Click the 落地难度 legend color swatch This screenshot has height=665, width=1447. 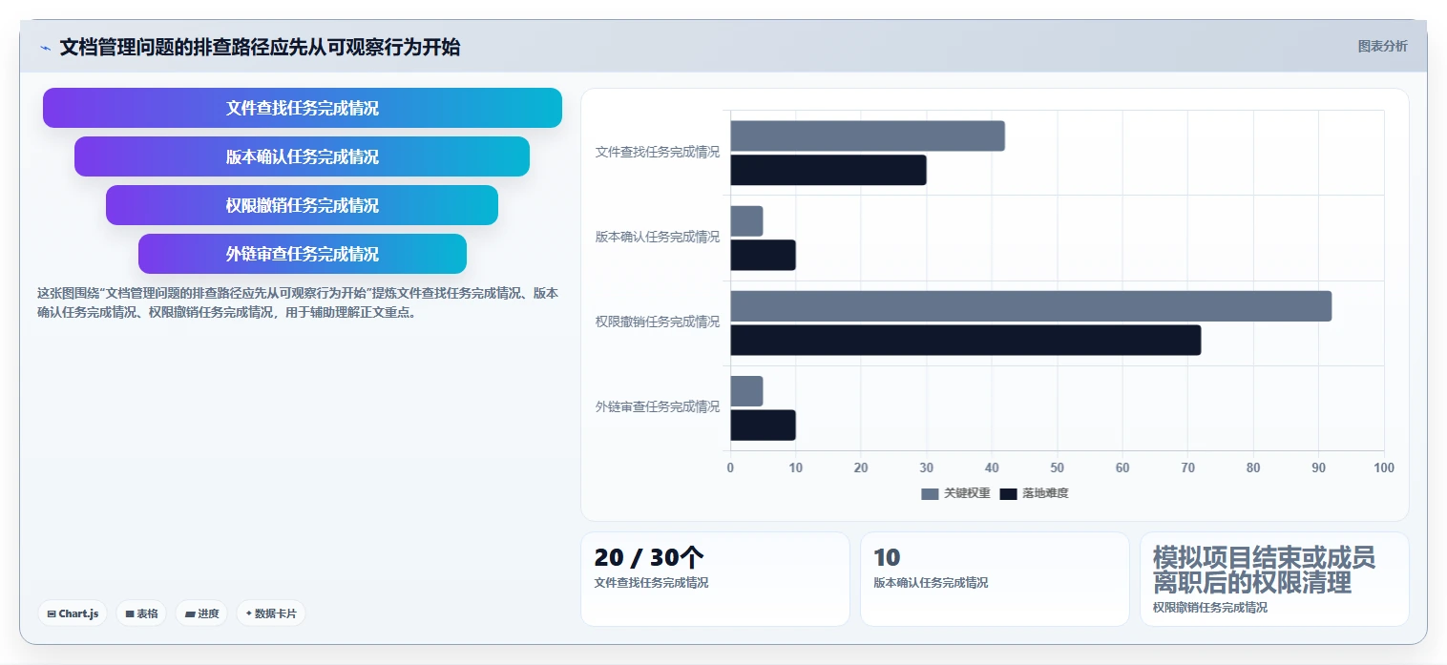(1008, 493)
